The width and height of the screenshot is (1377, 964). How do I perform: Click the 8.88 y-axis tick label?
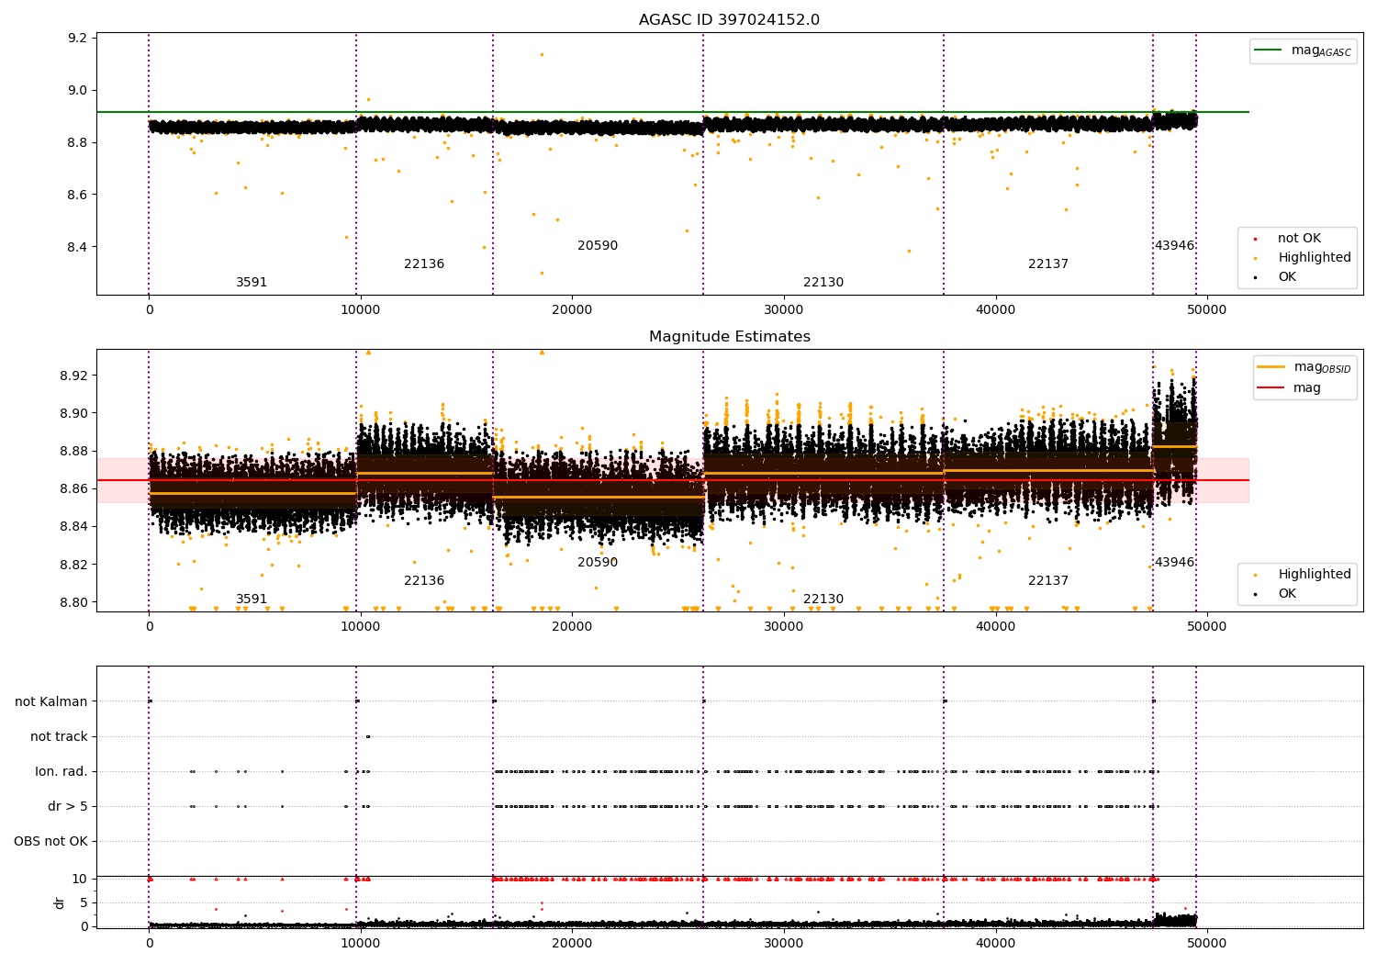(74, 451)
